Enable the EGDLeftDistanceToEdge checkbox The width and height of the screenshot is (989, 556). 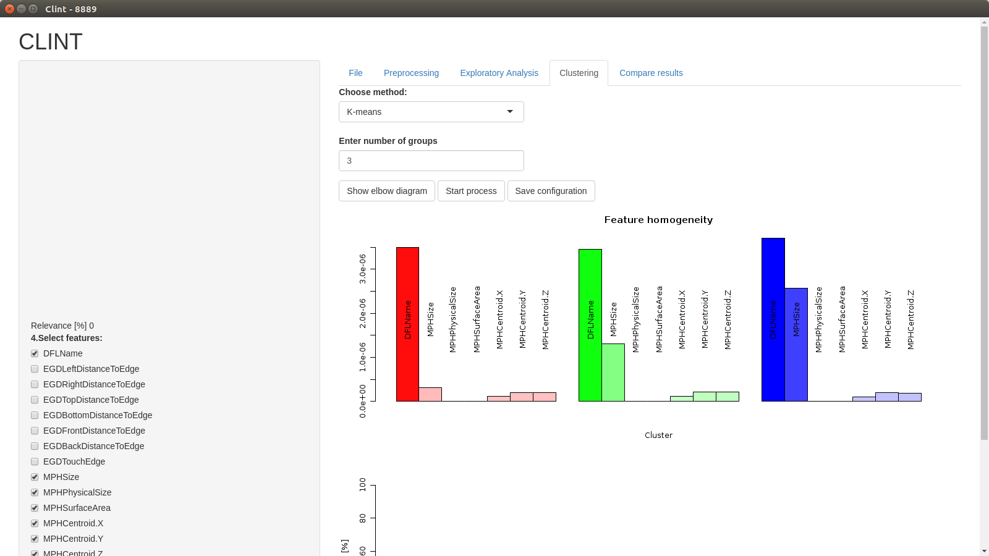(35, 369)
